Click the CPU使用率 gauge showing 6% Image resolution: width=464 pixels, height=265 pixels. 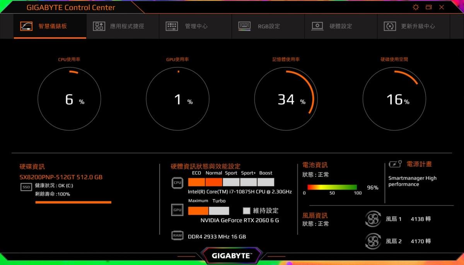[69, 99]
